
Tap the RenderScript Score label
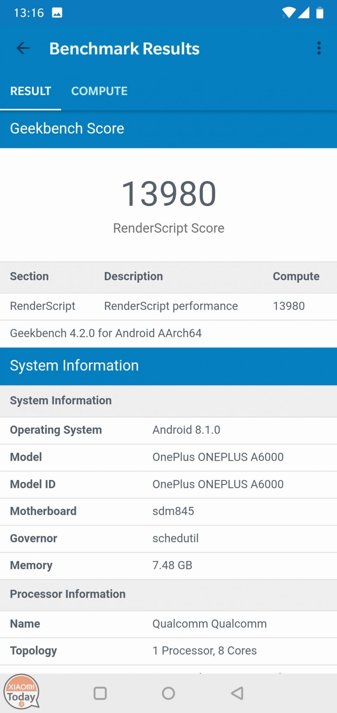(169, 228)
